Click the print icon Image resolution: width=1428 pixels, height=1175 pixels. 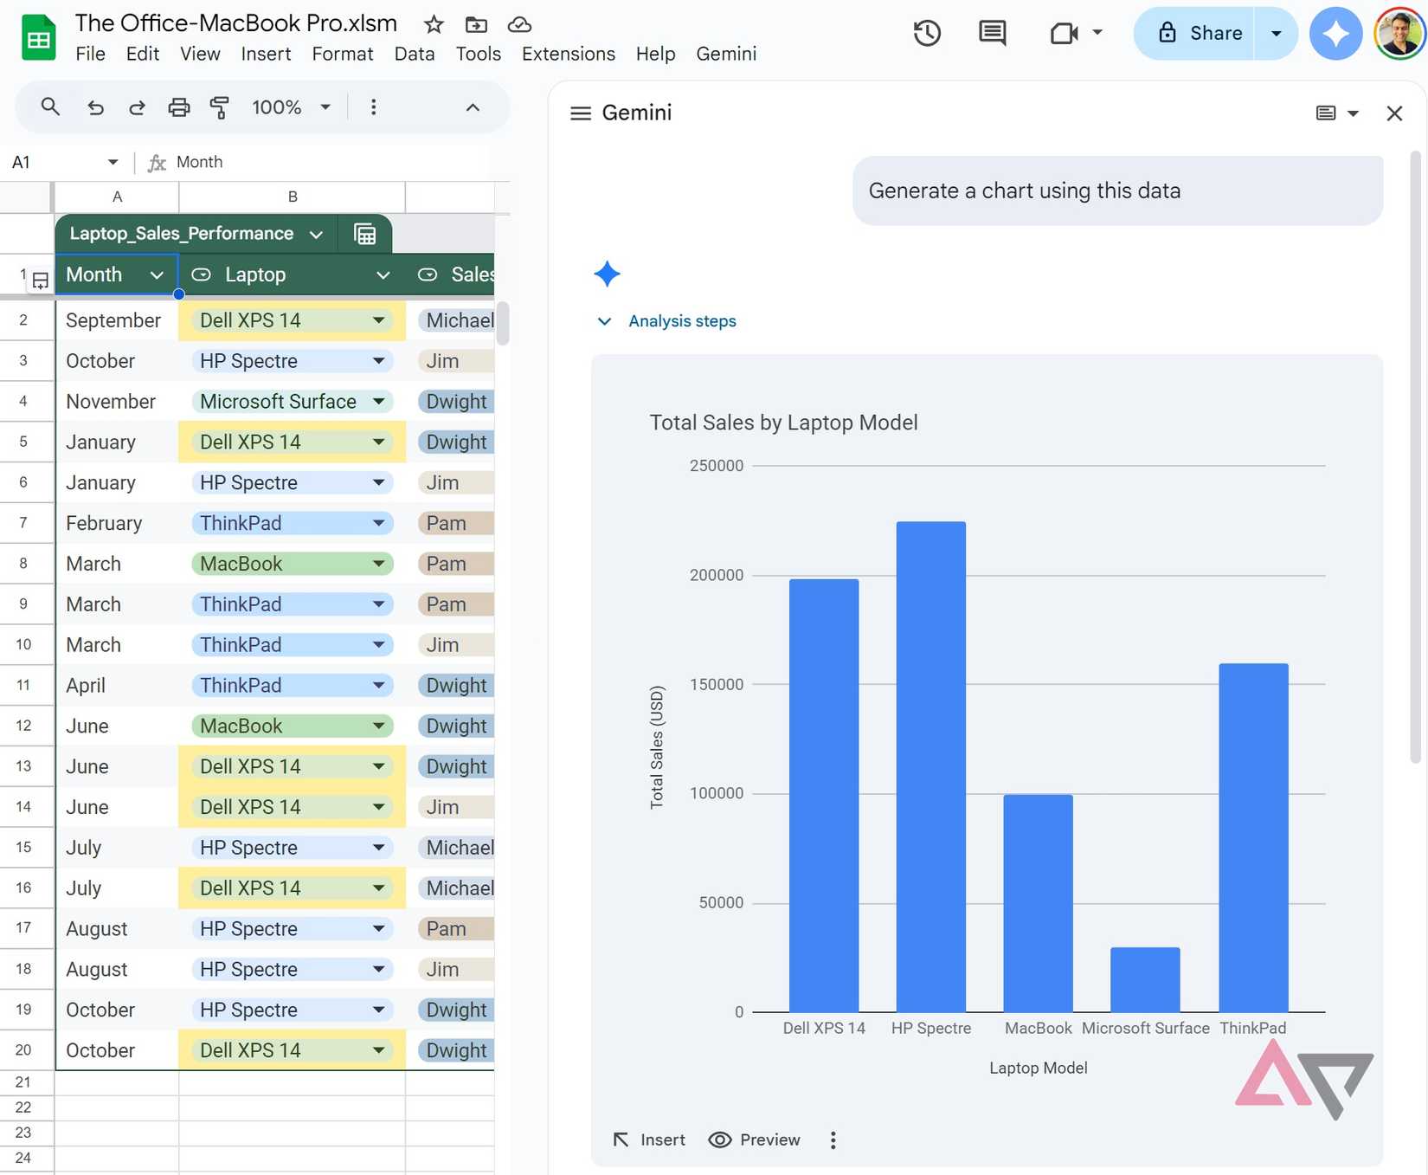point(179,107)
